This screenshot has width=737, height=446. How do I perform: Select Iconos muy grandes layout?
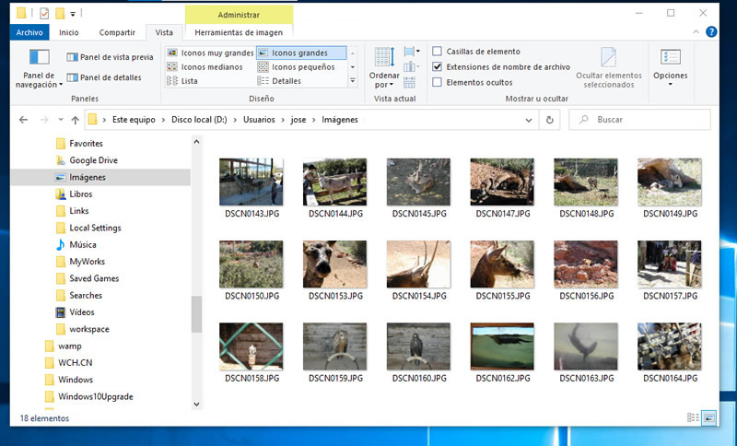[x=211, y=53]
